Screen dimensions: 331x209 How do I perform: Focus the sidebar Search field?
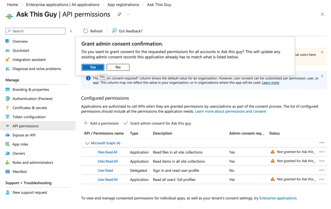coord(35,31)
